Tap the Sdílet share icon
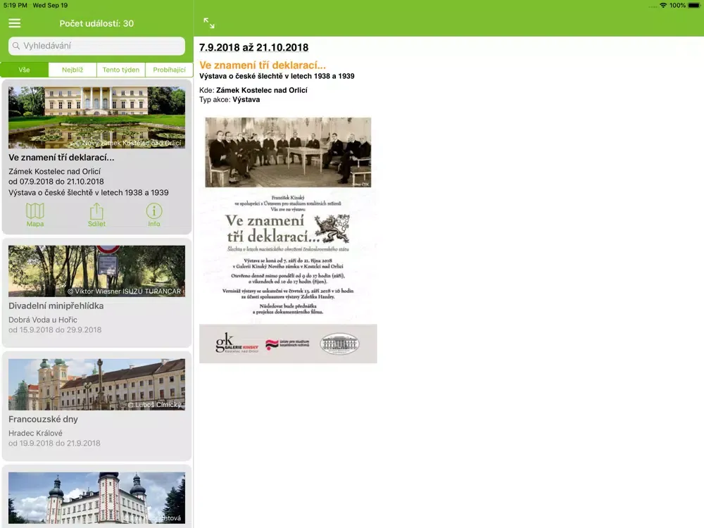Viewport: 704px width, 528px height. click(x=96, y=215)
